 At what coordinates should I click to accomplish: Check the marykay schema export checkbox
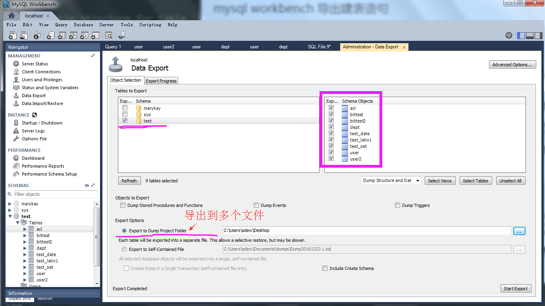pos(125,108)
